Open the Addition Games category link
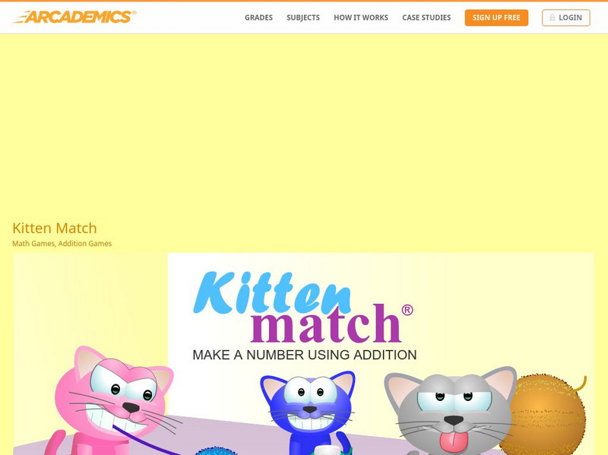 pos(85,243)
